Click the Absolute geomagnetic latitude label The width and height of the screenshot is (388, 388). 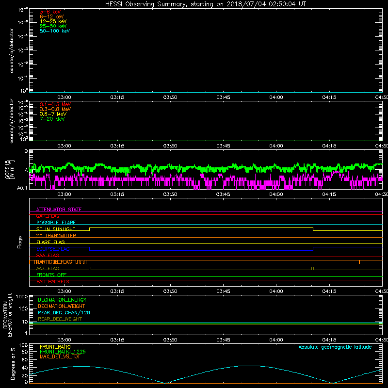(x=335, y=347)
